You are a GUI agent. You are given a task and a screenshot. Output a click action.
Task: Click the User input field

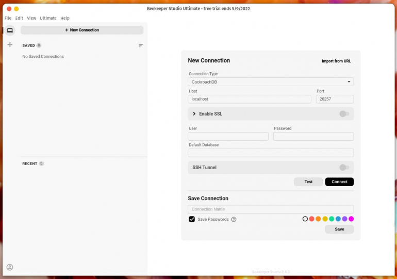point(228,137)
